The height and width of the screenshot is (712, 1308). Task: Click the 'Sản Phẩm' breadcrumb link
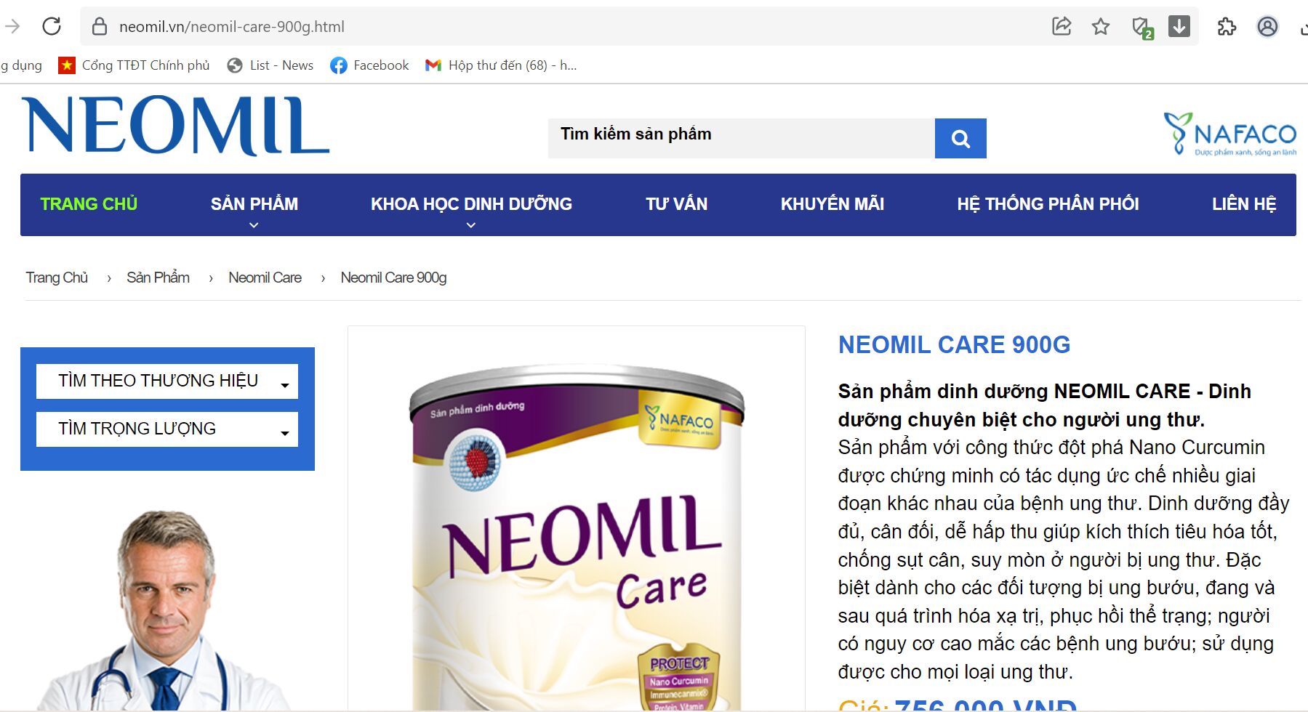[158, 278]
